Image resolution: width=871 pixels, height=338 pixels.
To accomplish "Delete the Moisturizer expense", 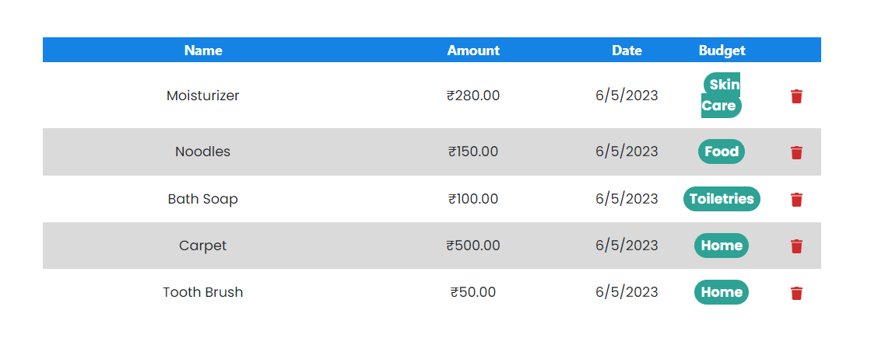I will click(796, 96).
